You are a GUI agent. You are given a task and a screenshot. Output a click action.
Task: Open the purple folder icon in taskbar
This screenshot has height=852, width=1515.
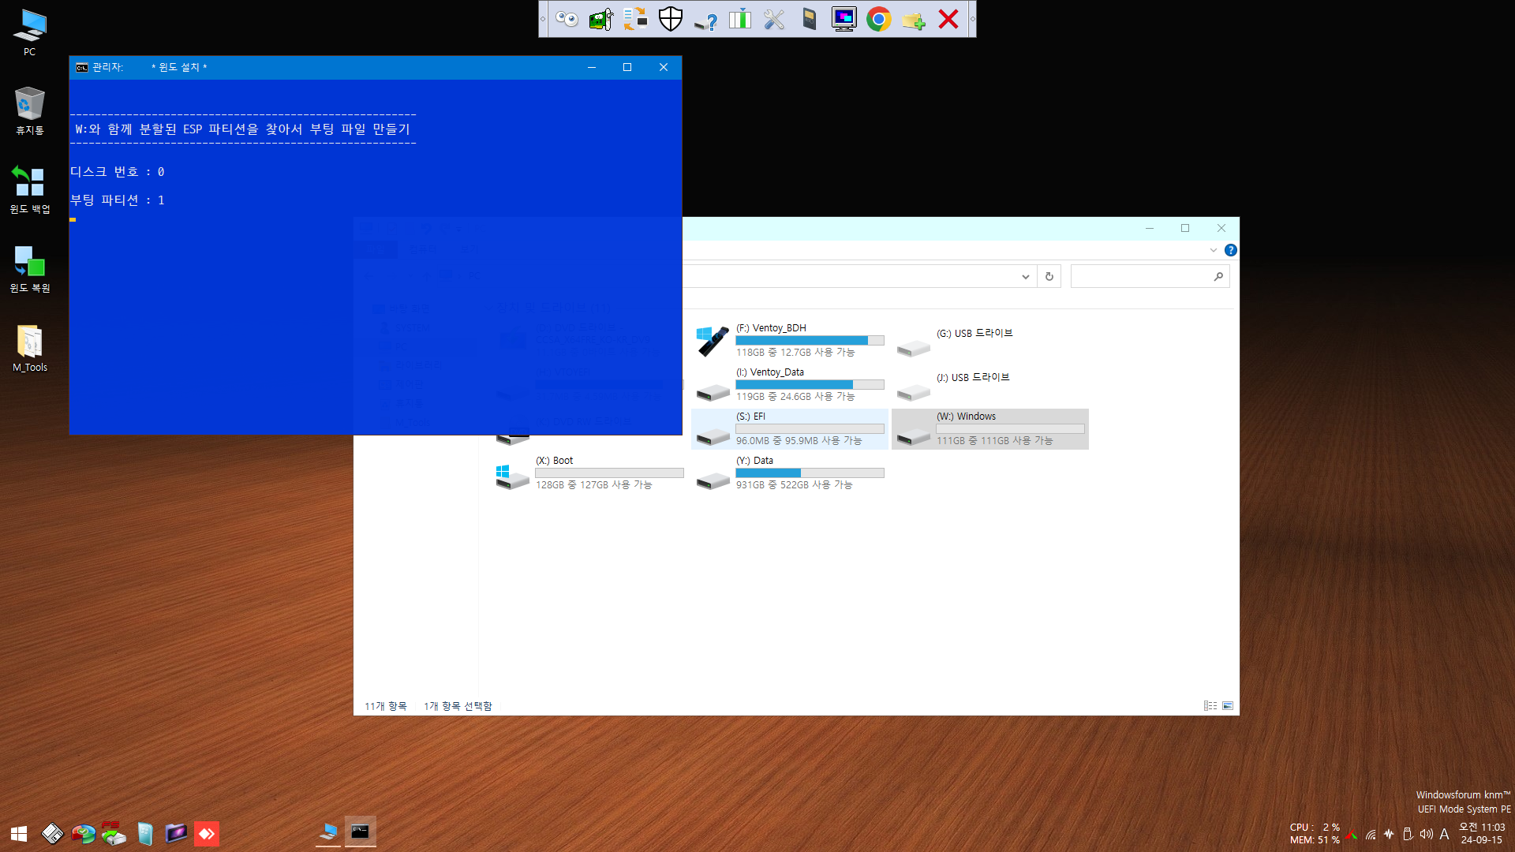click(175, 834)
